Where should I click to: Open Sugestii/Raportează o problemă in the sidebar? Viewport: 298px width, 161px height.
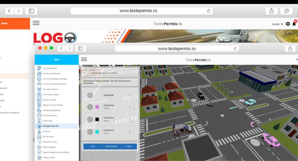[x=57, y=152]
